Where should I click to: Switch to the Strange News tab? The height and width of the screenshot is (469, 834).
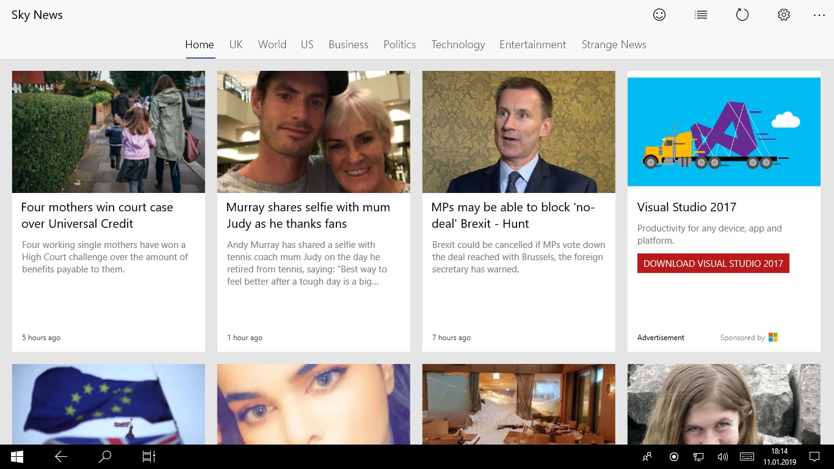pos(614,45)
